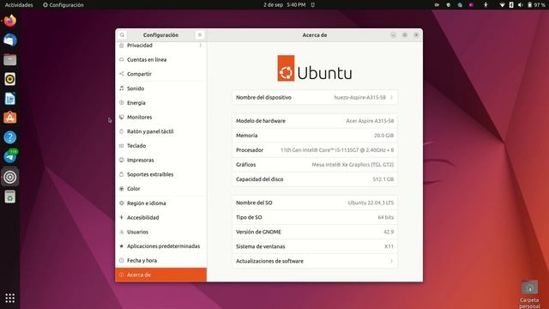The image size is (549, 309).
Task: Open Color settings
Action: 160,189
